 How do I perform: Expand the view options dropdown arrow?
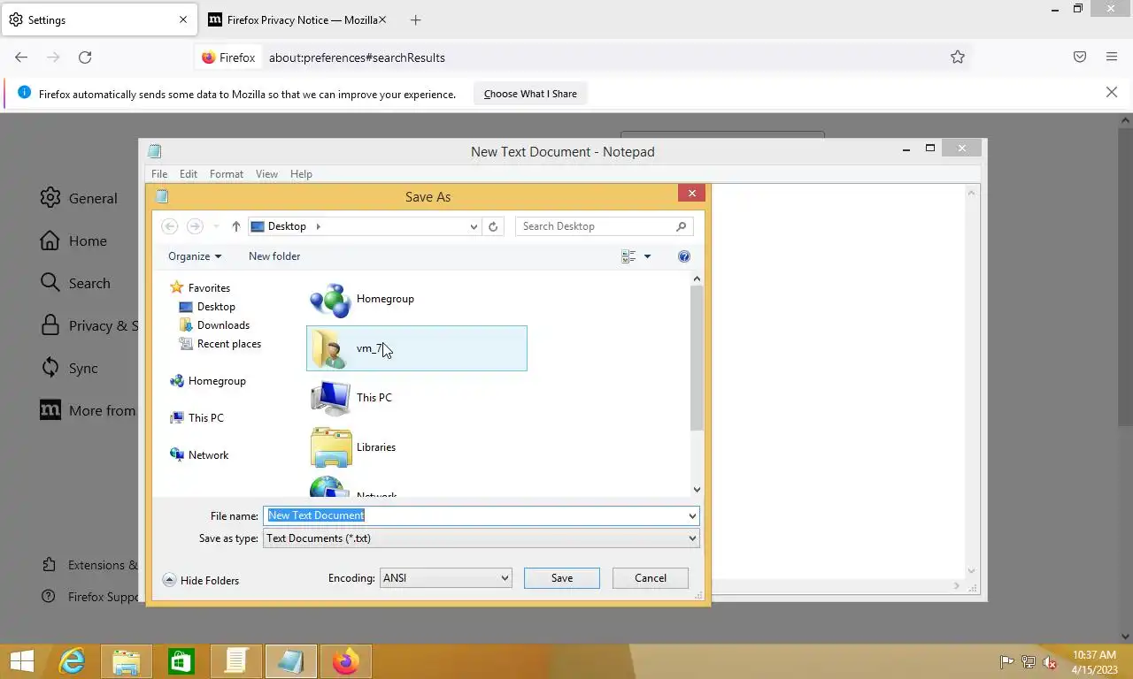(647, 256)
